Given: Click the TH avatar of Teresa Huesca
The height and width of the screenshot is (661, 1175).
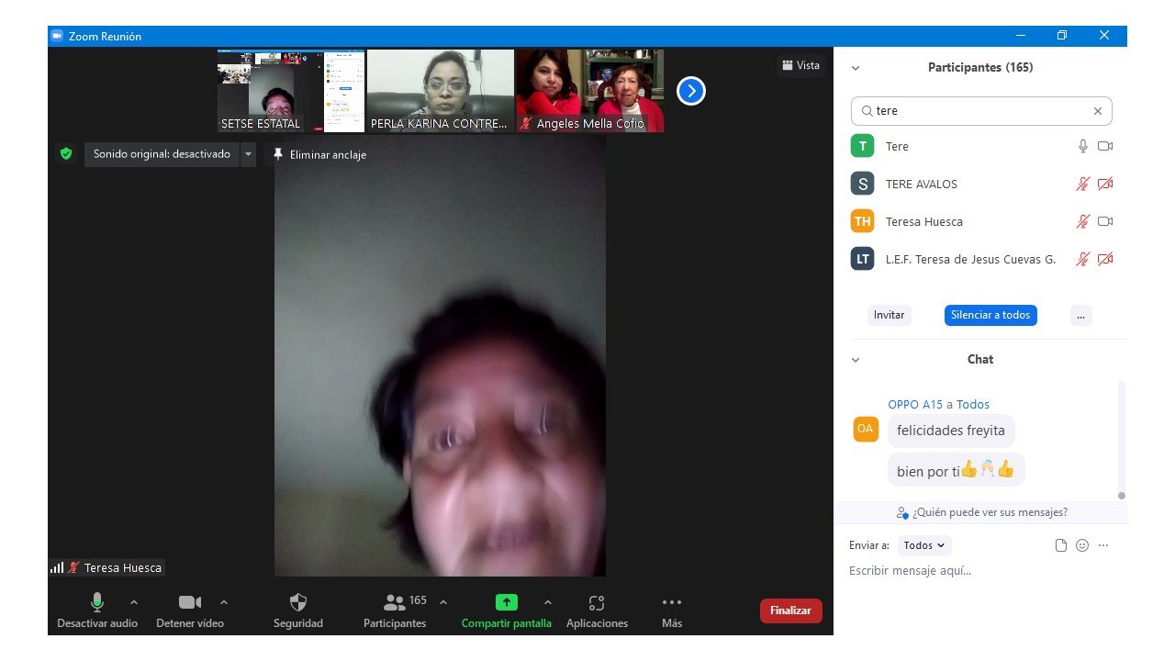Looking at the screenshot, I should 863,221.
